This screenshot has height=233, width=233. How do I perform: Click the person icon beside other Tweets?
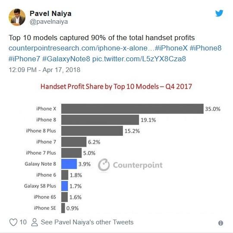pos(35,222)
